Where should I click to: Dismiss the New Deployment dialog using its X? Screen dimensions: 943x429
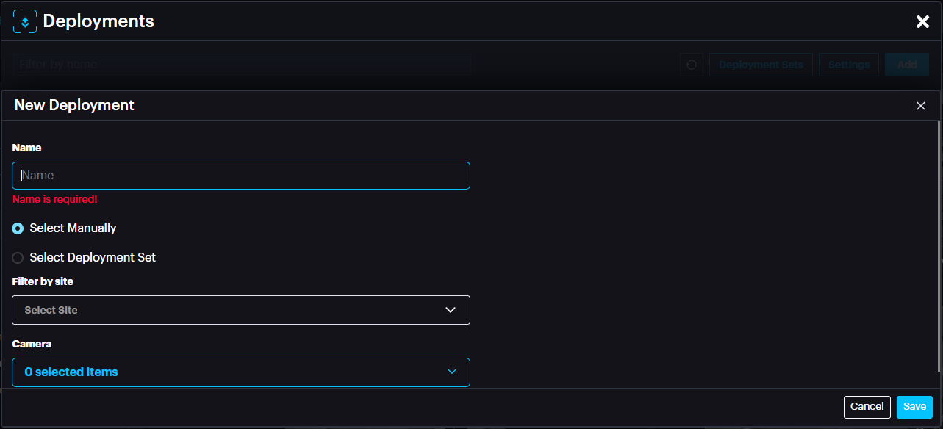click(921, 106)
